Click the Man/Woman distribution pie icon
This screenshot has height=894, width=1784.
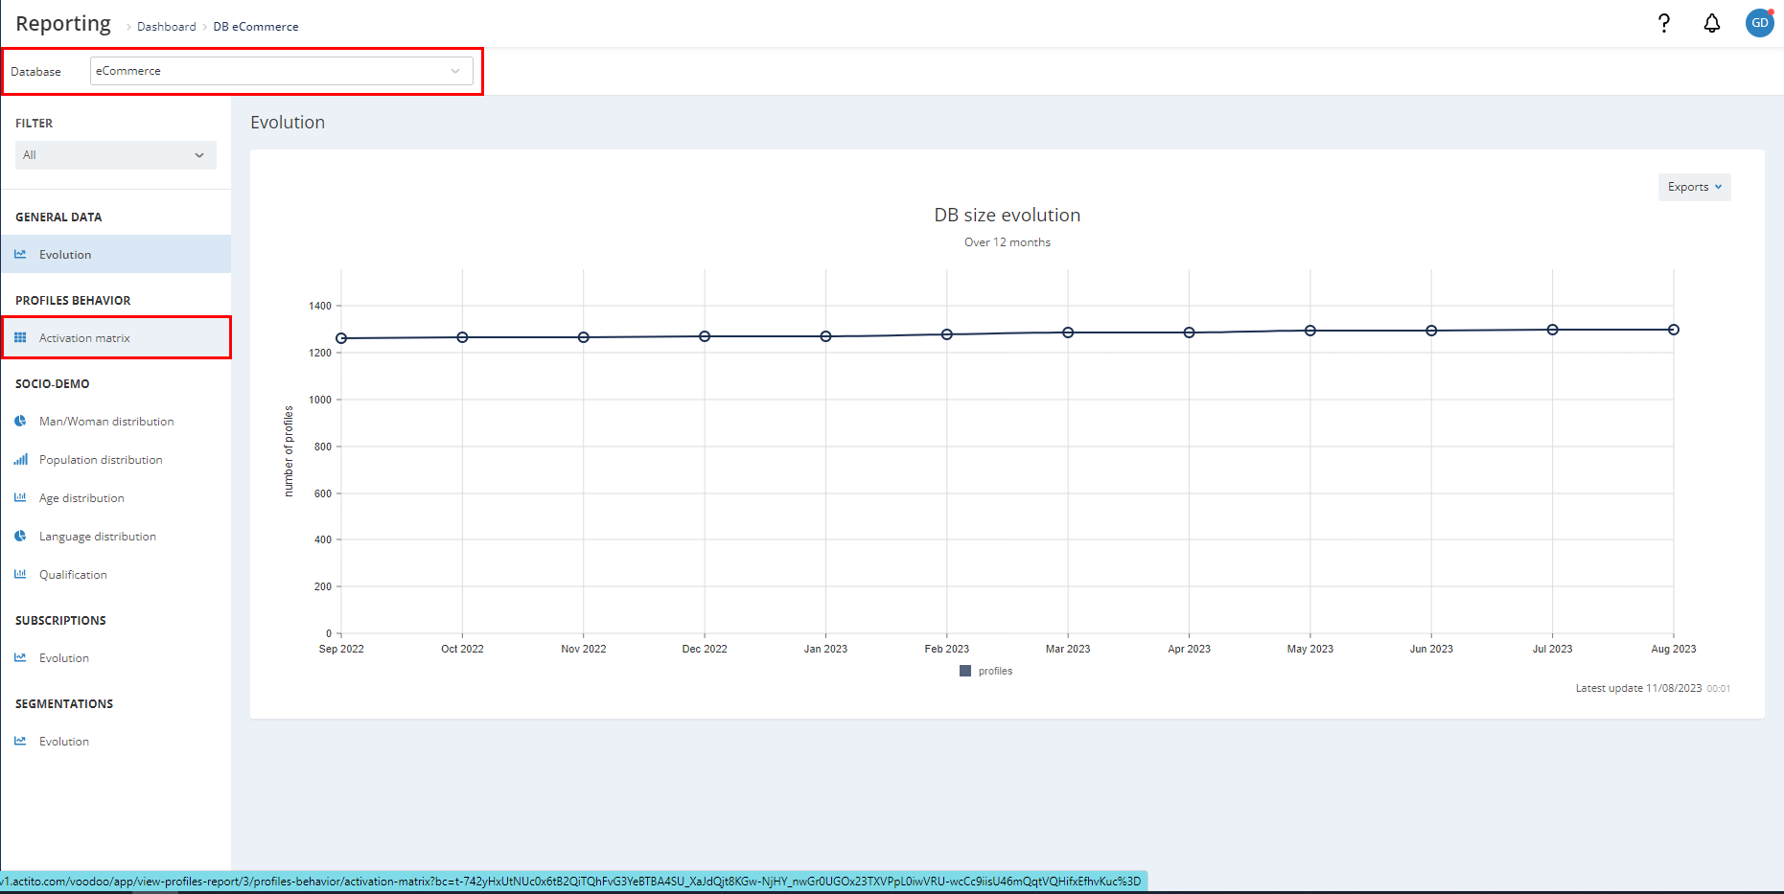[x=20, y=421]
